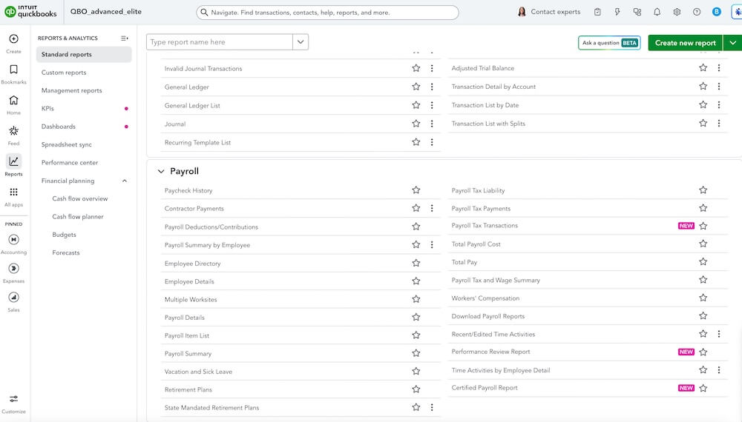Screen dimensions: 742x422
Task: Collapse the Financial planning submenu
Action: click(125, 181)
